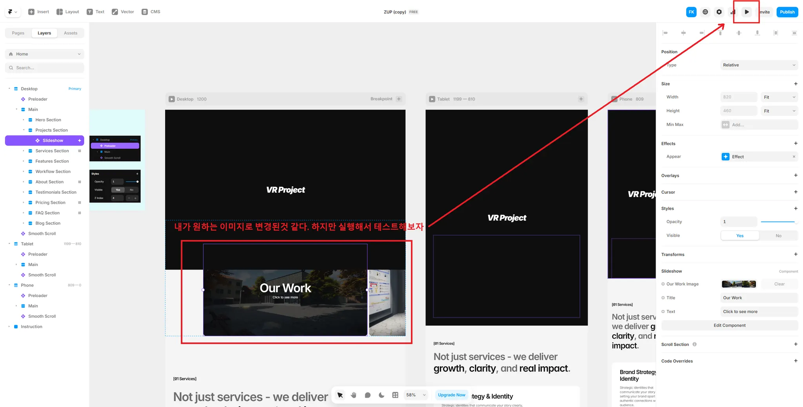The width and height of the screenshot is (803, 407).
Task: Open the 58% zoom dropdown
Action: 416,395
